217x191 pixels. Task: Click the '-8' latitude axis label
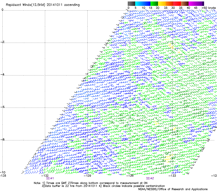tap(2, 139)
